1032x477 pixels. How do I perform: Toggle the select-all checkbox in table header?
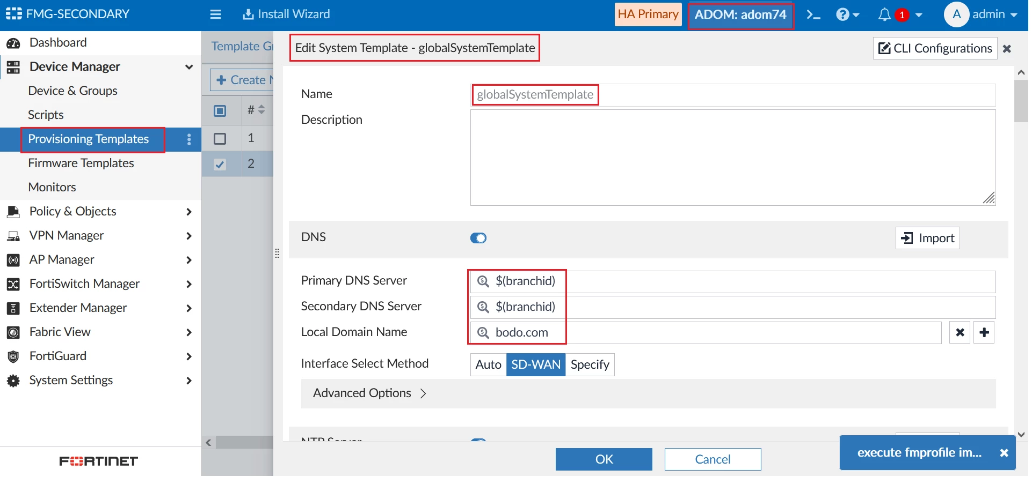pos(220,111)
